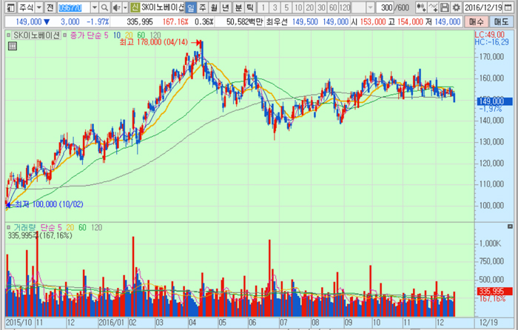Switch to monthly (월) chart period
The image size is (518, 330).
click(215, 7)
